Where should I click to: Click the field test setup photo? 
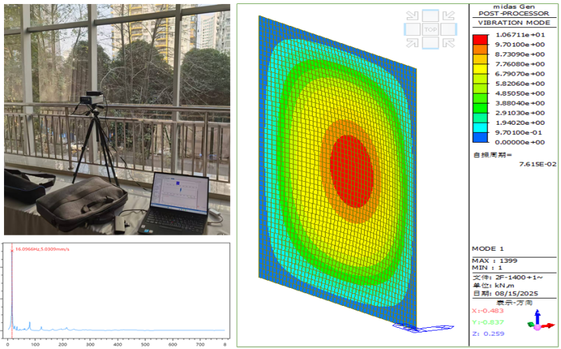(x=117, y=119)
